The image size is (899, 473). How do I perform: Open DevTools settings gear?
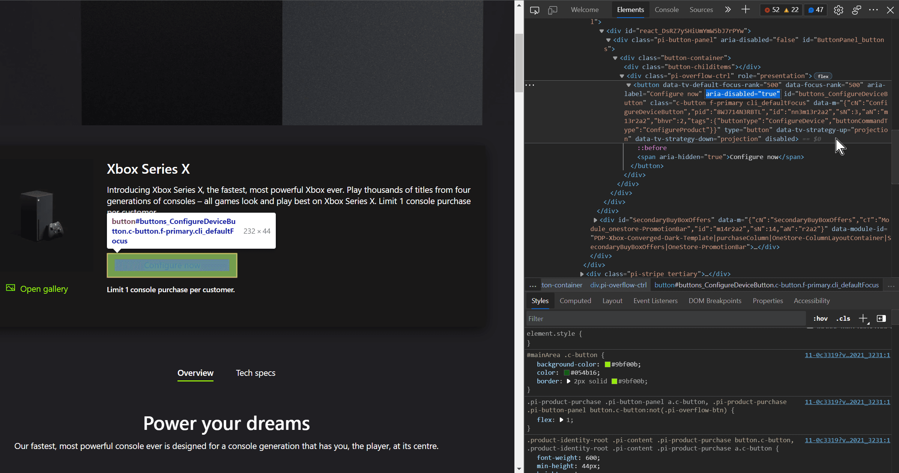[839, 10]
